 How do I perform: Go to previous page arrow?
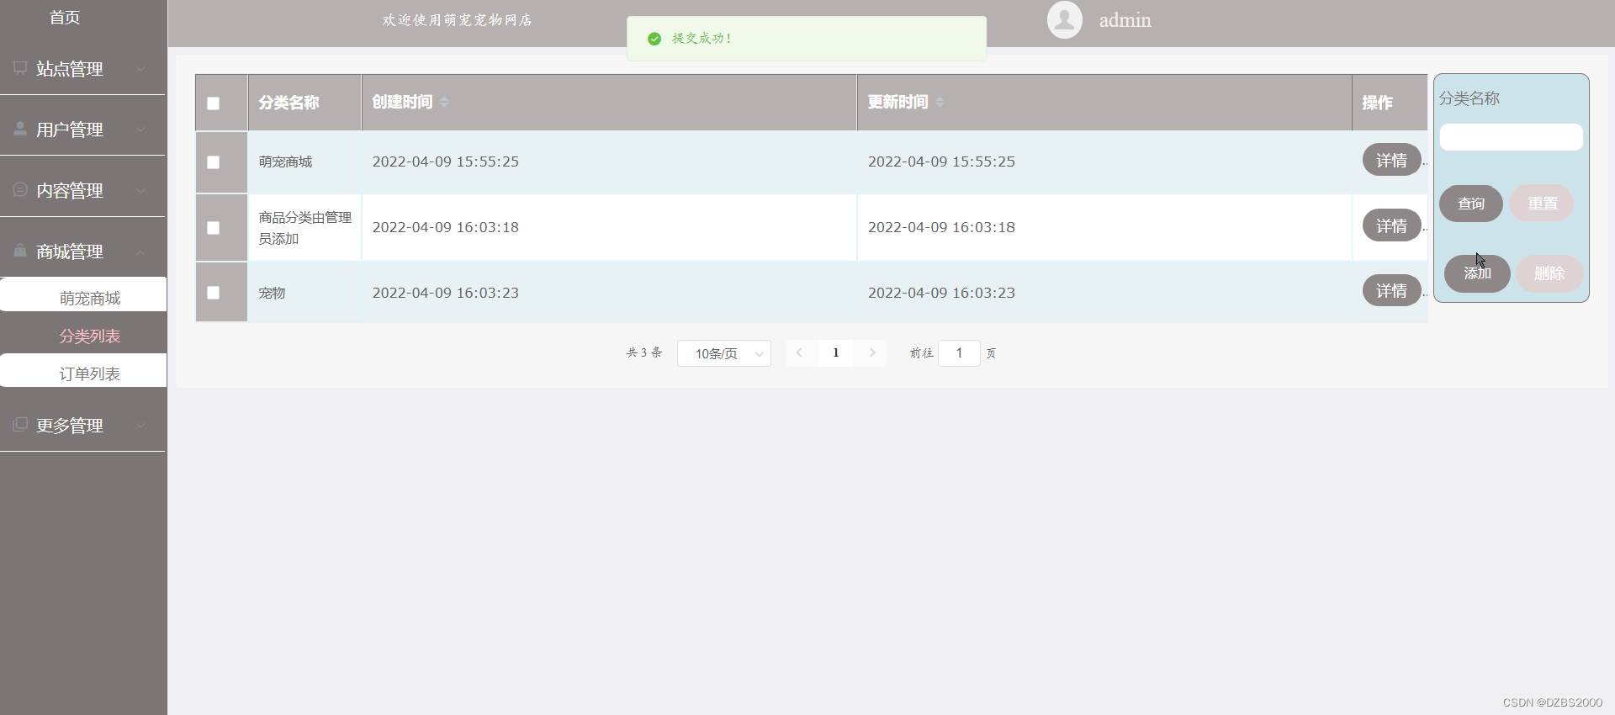point(799,353)
